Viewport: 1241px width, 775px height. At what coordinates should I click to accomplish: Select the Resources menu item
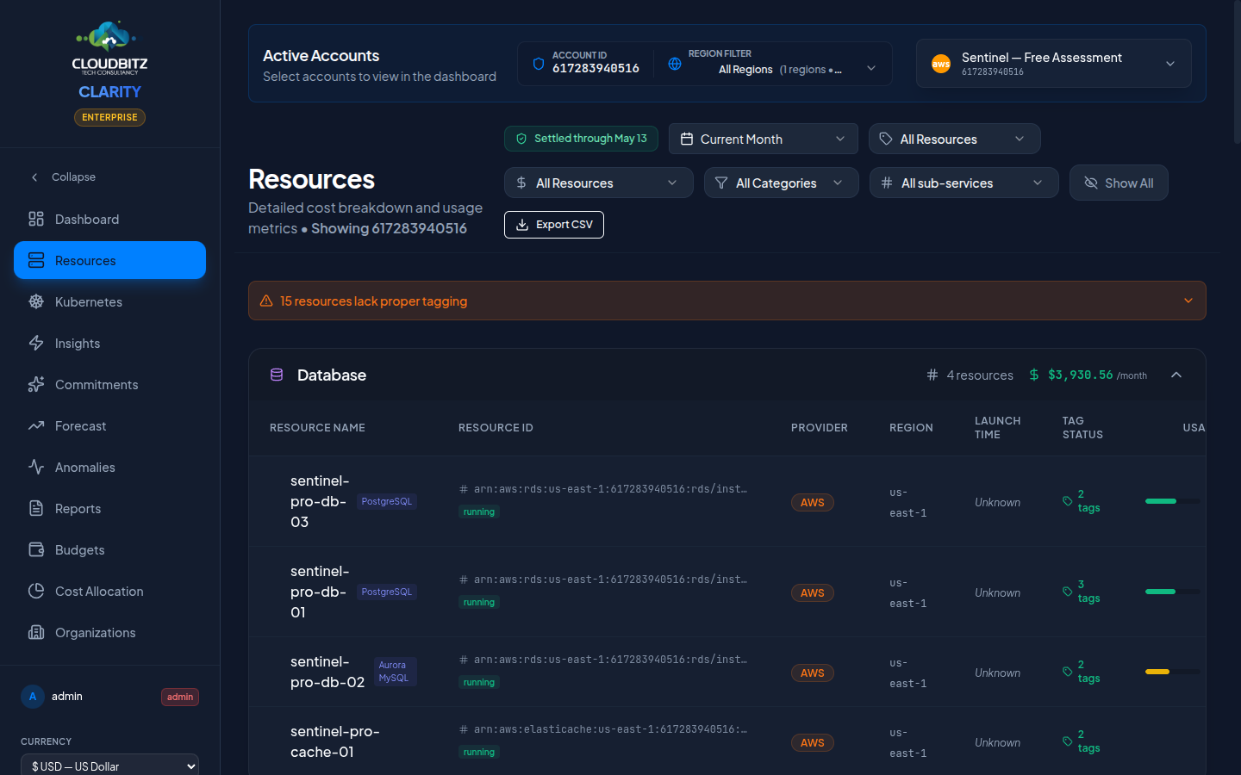[109, 260]
